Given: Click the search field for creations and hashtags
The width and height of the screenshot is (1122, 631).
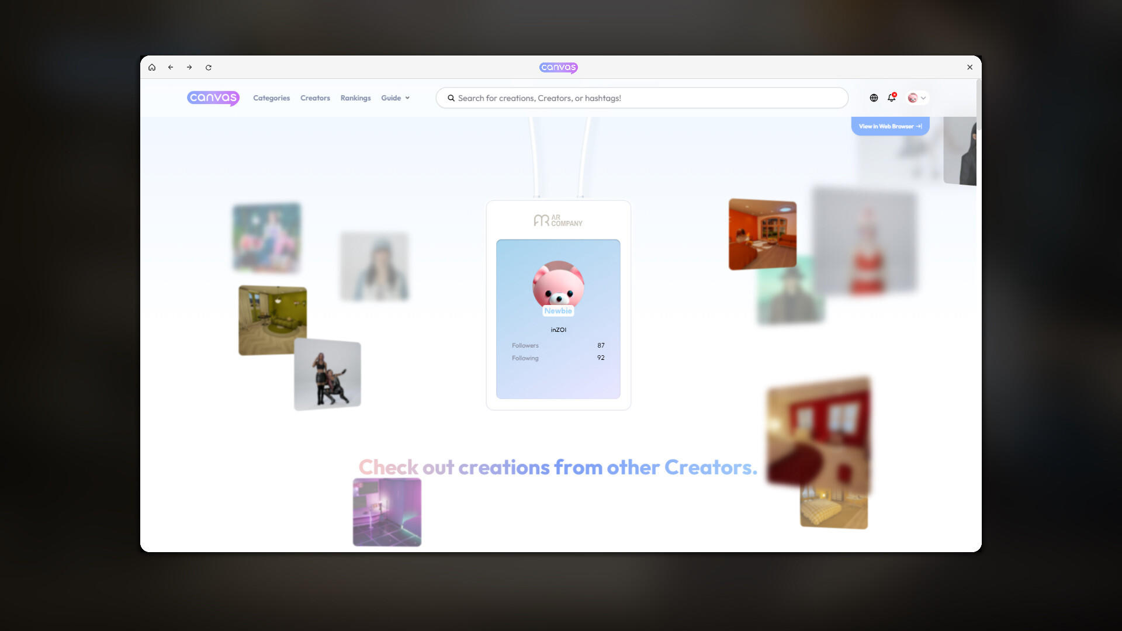Looking at the screenshot, I should (642, 98).
